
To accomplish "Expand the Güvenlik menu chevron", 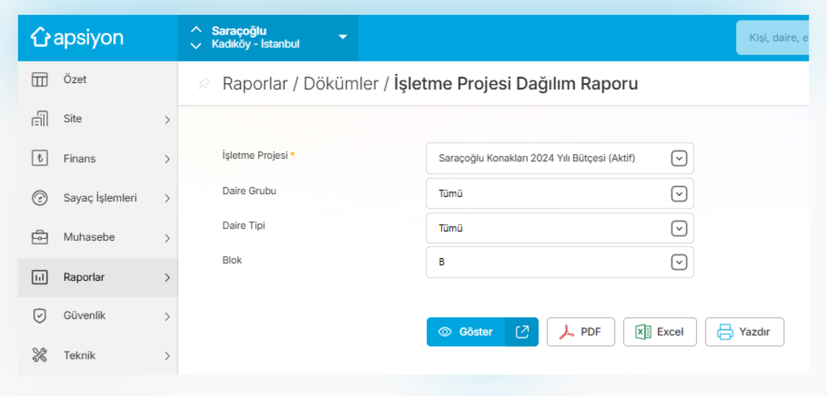I will point(167,316).
